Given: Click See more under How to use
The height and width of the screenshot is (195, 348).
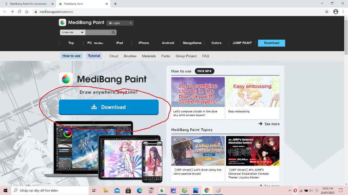Looking at the screenshot, I should (x=269, y=124).
